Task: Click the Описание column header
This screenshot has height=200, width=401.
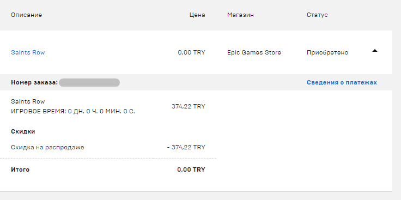Action: tap(26, 15)
